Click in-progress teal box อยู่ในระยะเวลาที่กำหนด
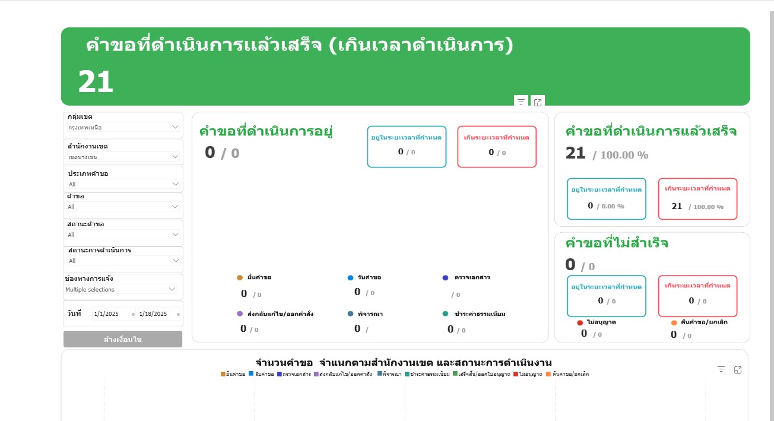 pyautogui.click(x=407, y=147)
